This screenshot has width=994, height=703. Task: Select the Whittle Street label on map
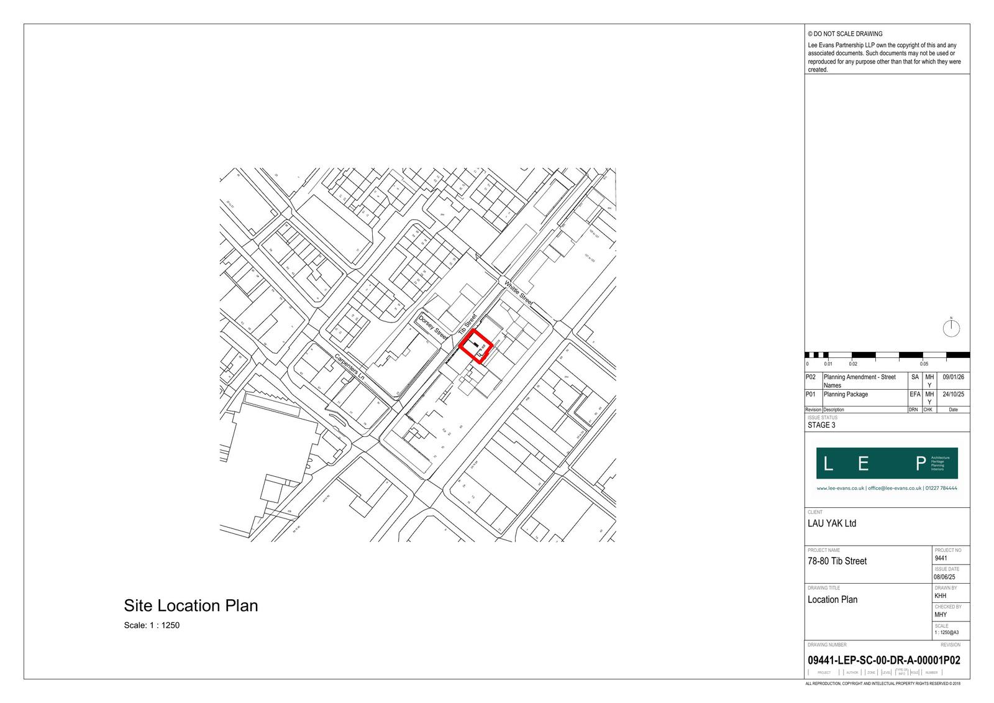518,293
